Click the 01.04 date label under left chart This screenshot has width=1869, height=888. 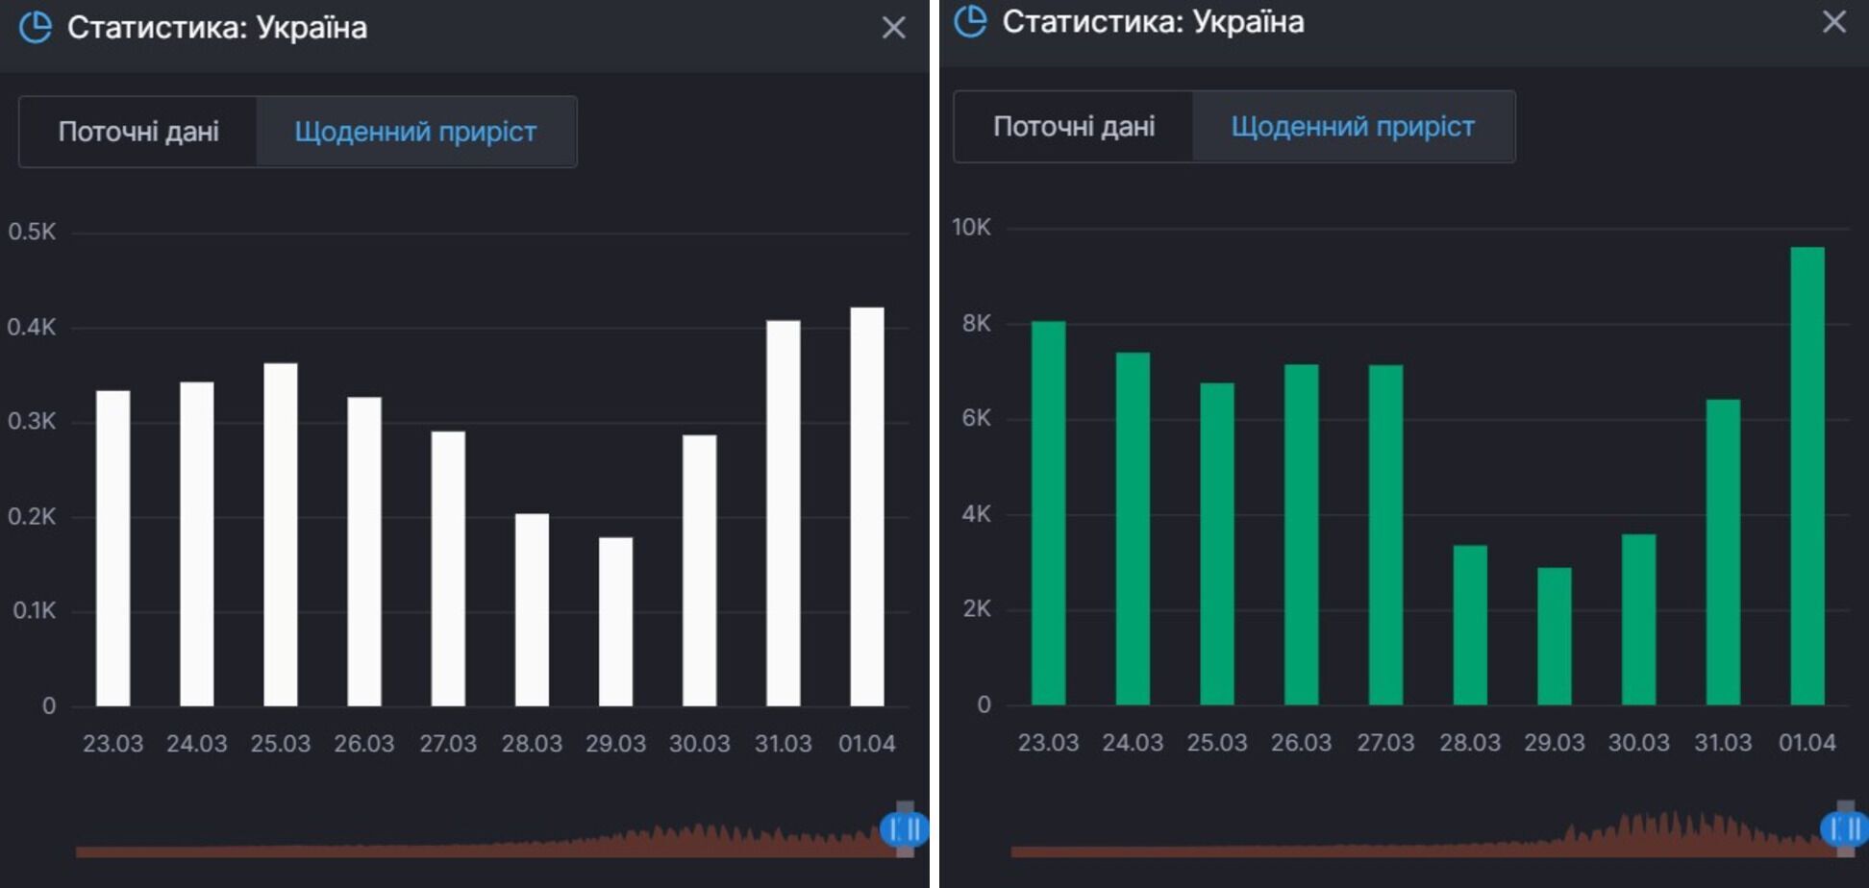[x=867, y=744]
